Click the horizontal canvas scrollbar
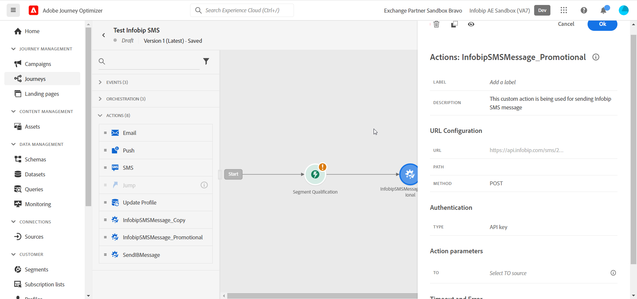 coord(321,296)
